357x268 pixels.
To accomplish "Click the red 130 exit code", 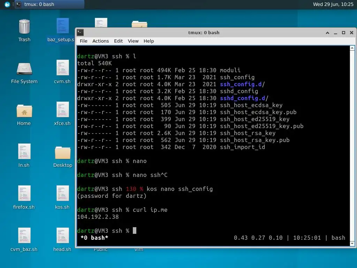I will (131, 189).
